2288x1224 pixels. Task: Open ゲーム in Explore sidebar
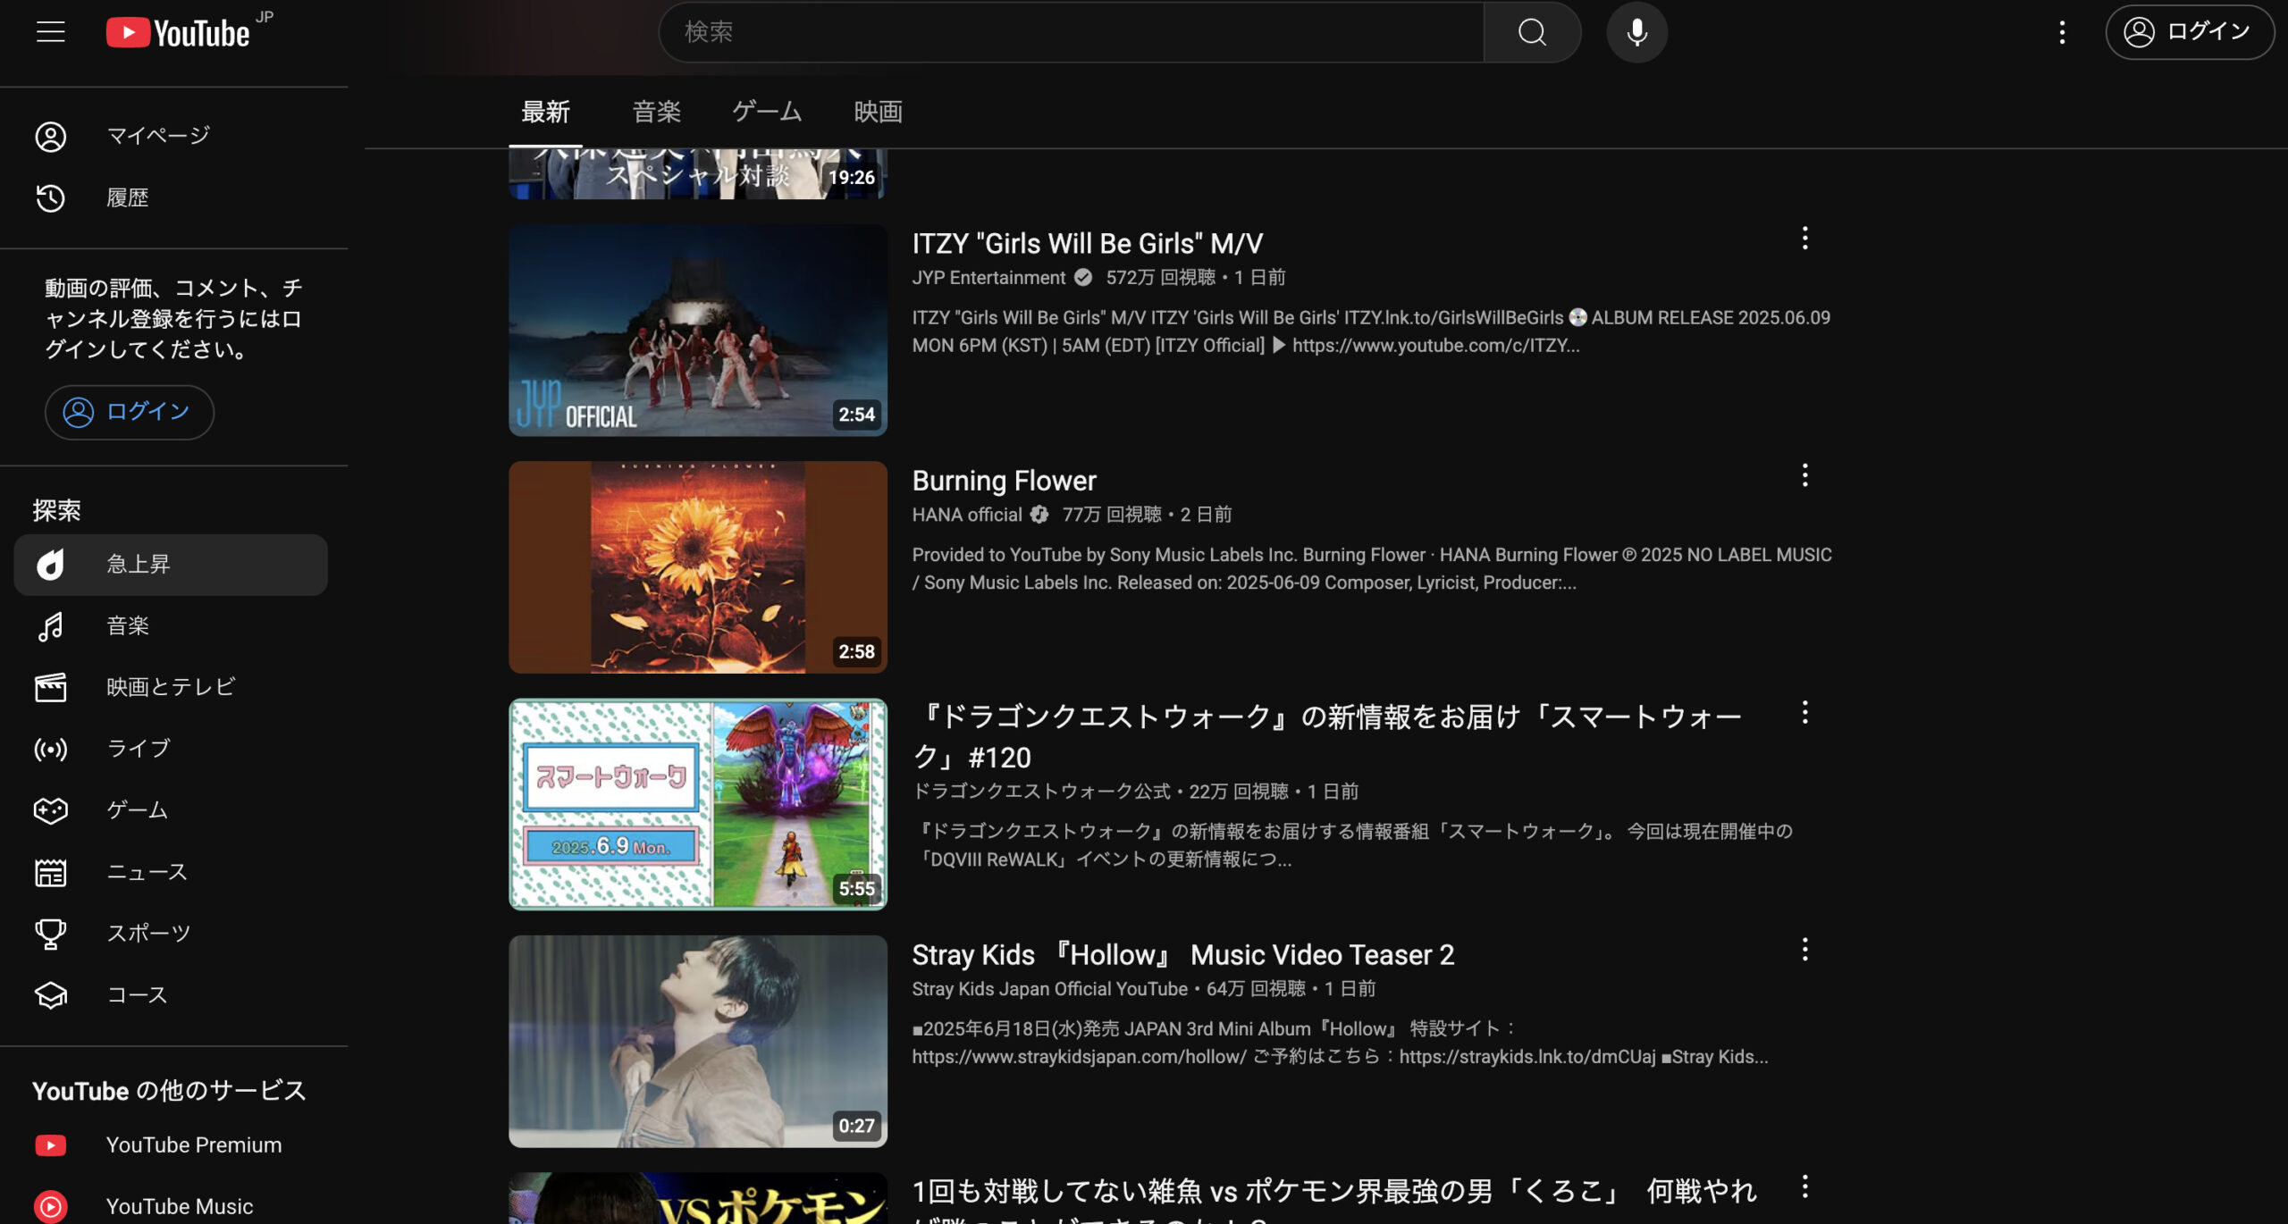(x=172, y=810)
